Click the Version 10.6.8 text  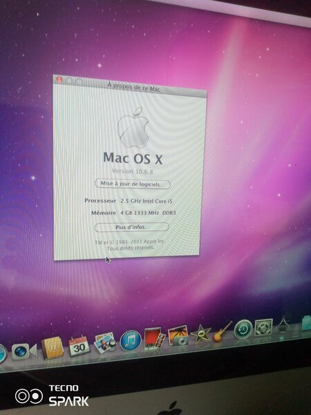[x=132, y=172]
